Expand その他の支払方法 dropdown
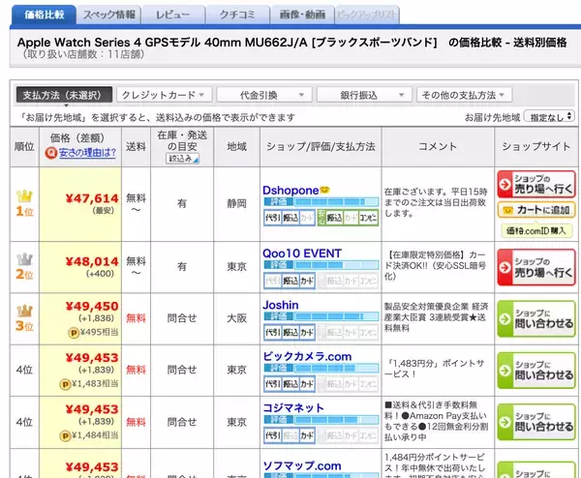 [463, 95]
